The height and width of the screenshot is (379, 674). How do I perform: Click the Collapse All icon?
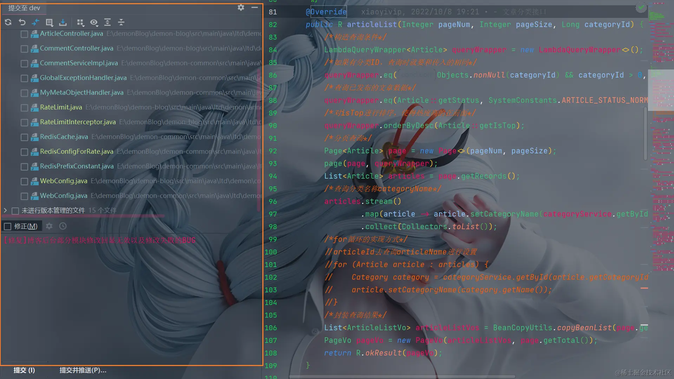click(121, 22)
